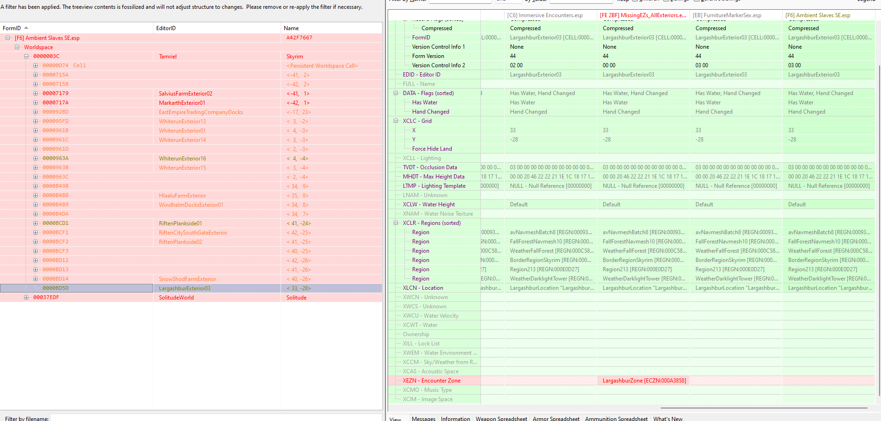The width and height of the screenshot is (881, 421).
Task: Open the Armor Spreadsheet tab
Action: click(x=556, y=418)
